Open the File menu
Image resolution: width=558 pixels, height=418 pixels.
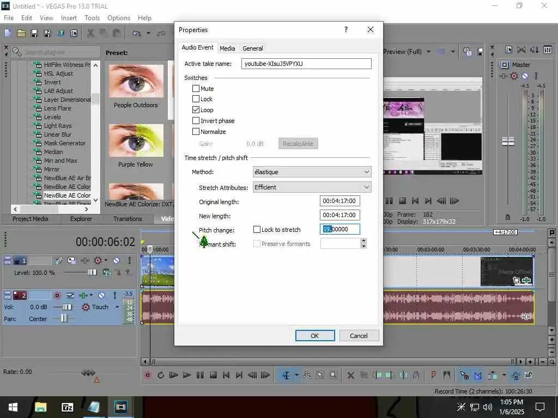tap(9, 18)
